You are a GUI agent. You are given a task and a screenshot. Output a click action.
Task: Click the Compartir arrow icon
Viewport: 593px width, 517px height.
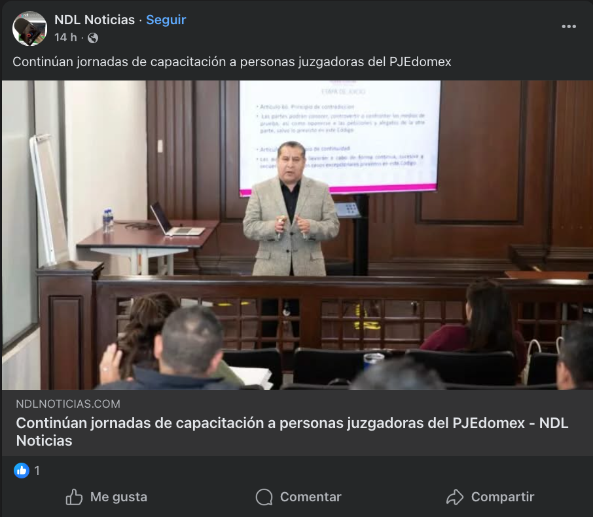[x=455, y=497]
